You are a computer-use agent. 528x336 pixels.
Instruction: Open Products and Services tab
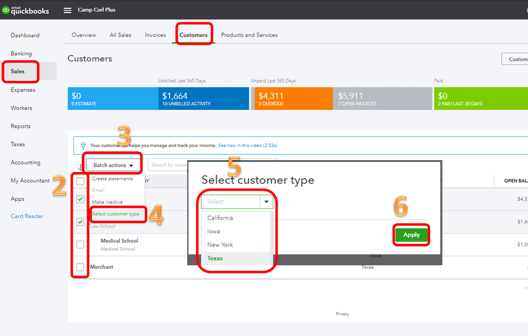(x=249, y=35)
